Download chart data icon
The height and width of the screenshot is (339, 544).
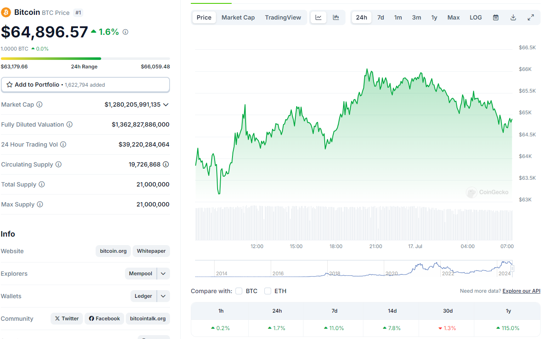(x=513, y=17)
